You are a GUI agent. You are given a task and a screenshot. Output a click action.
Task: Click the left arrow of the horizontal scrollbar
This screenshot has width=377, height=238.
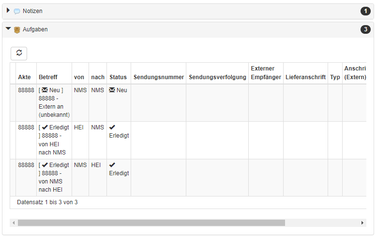pos(14,223)
